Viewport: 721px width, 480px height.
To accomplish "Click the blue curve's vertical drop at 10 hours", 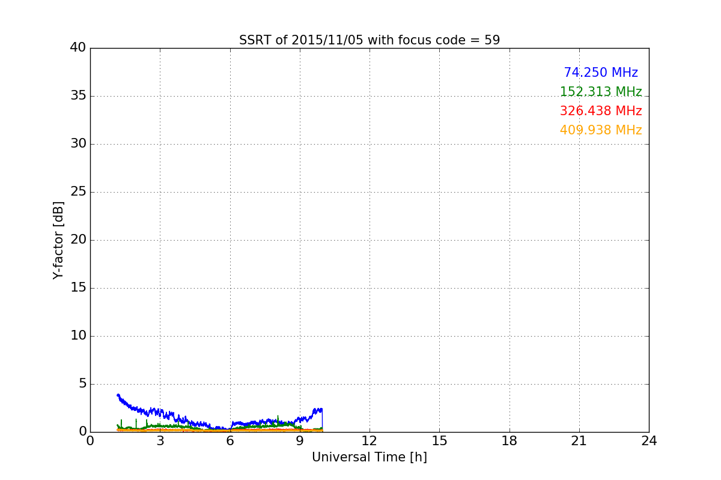I will point(323,420).
